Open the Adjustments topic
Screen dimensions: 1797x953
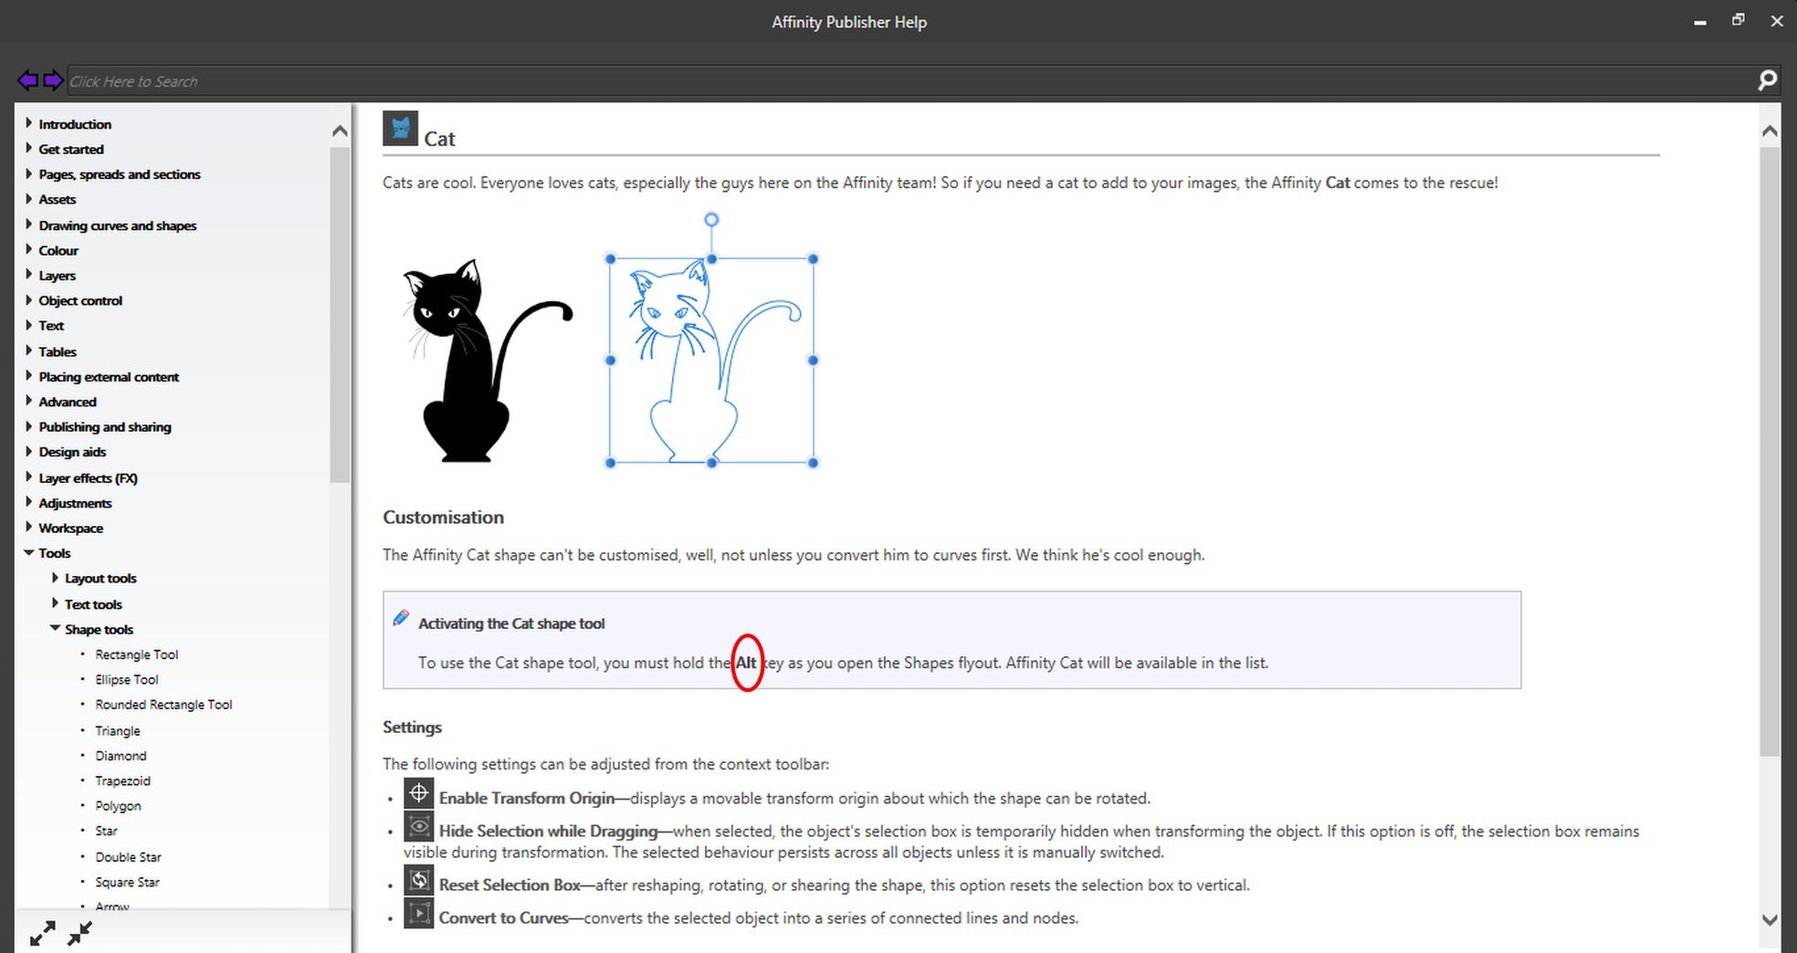pyautogui.click(x=75, y=503)
